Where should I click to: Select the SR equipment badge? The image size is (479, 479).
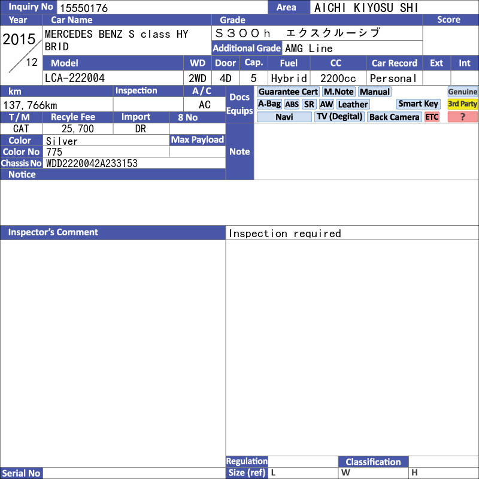coord(309,104)
